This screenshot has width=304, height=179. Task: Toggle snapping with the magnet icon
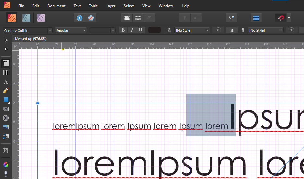(281, 18)
